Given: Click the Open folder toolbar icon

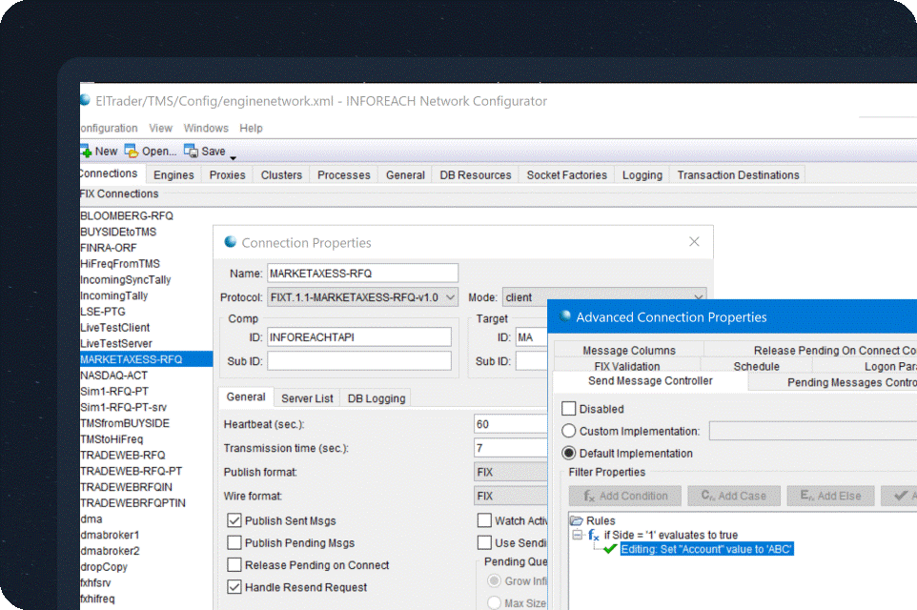Looking at the screenshot, I should click(132, 151).
